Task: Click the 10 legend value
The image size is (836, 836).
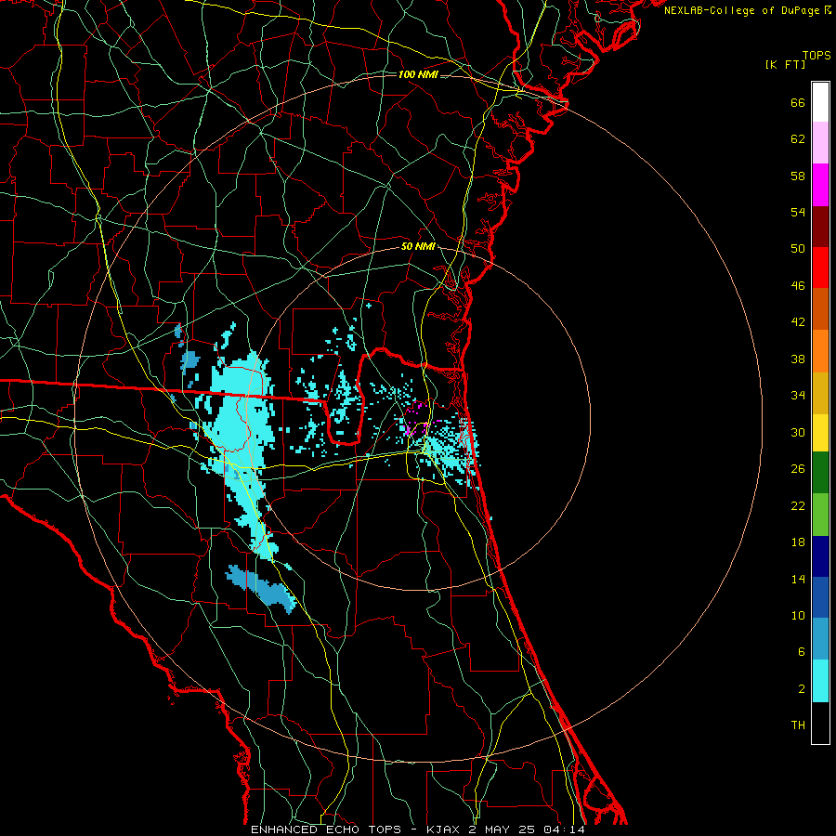Action: pyautogui.click(x=798, y=616)
